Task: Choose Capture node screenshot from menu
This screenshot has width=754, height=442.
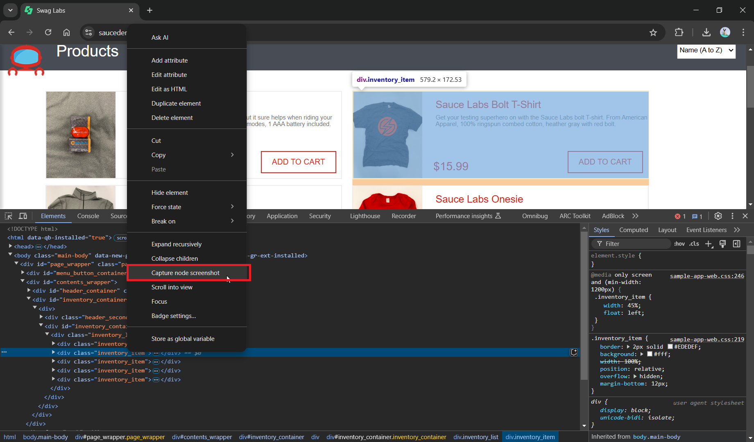Action: (185, 273)
